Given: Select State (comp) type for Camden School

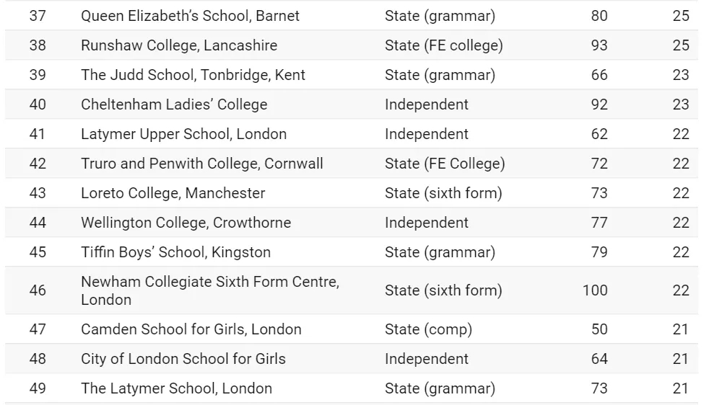Looking at the screenshot, I should coord(429,329).
